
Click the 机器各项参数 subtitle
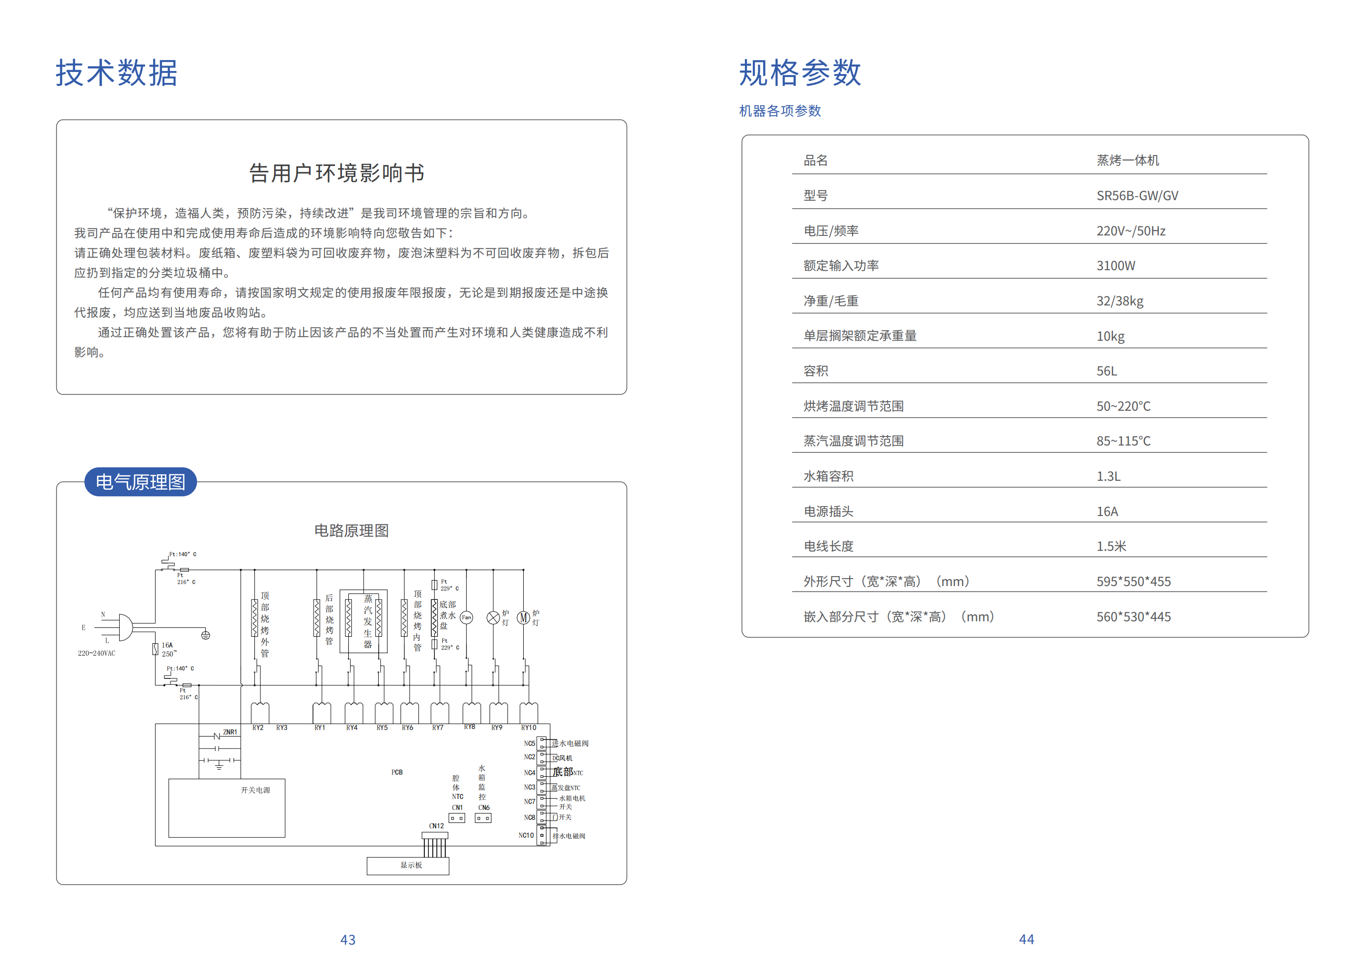pyautogui.click(x=779, y=111)
